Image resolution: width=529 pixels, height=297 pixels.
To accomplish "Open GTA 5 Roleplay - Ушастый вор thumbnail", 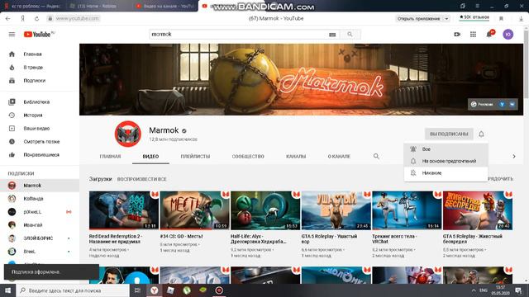I will coord(336,211).
